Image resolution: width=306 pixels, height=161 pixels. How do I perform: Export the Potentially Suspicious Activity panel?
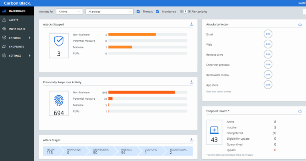pyautogui.click(x=191, y=82)
